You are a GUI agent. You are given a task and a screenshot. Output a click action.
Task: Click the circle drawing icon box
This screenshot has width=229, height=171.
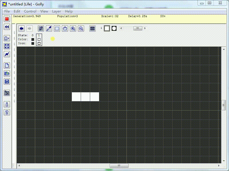pos(114,28)
